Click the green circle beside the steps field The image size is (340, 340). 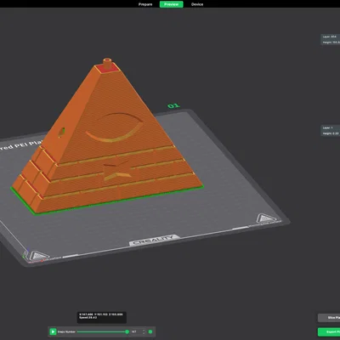click(x=150, y=331)
